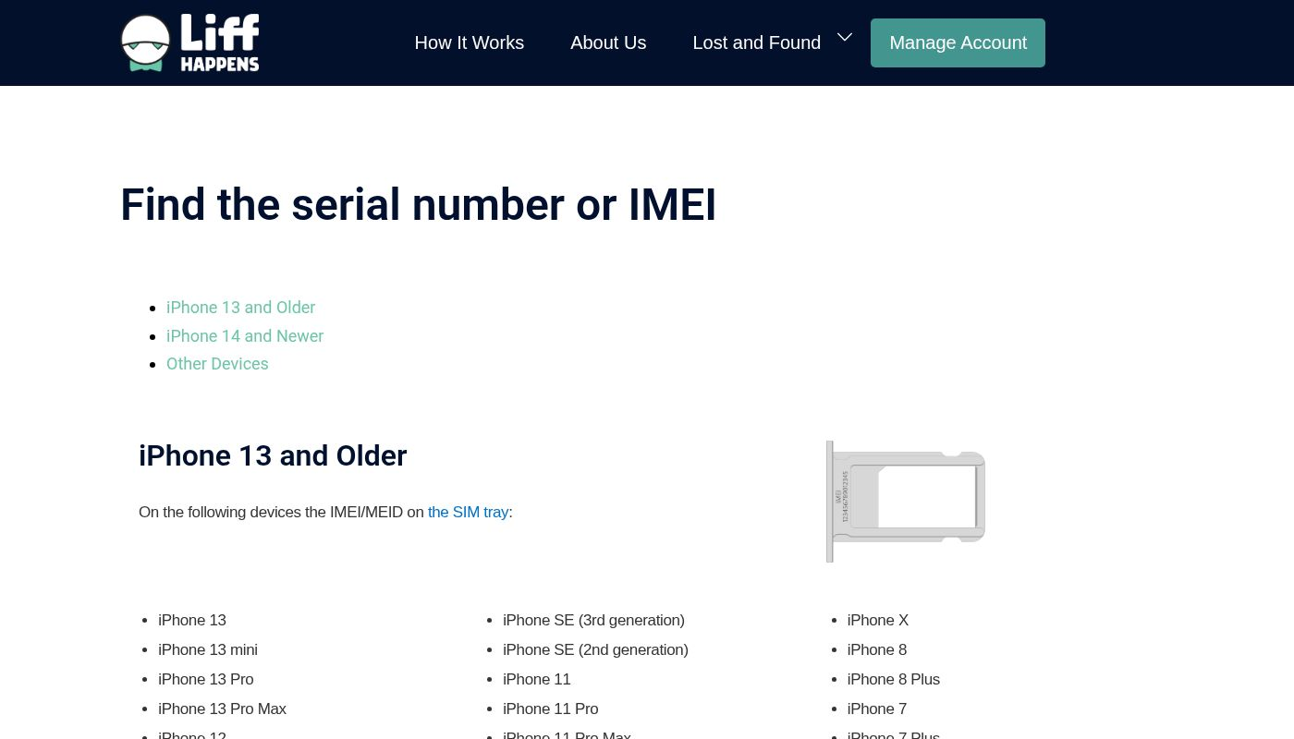Click iPhone SE (2nd generation) list entry
1294x739 pixels.
click(x=595, y=649)
